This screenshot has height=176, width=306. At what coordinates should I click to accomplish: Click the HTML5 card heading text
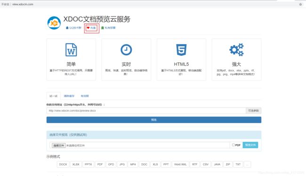(181, 64)
